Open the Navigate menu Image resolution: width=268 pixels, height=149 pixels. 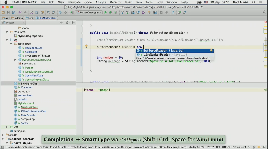click(74, 2)
